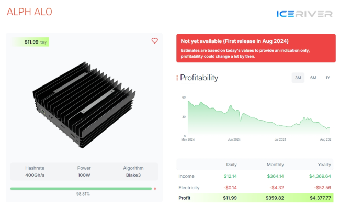340x205 pixels.
Task: Click the highlighted Profit row label
Action: pos(184,198)
